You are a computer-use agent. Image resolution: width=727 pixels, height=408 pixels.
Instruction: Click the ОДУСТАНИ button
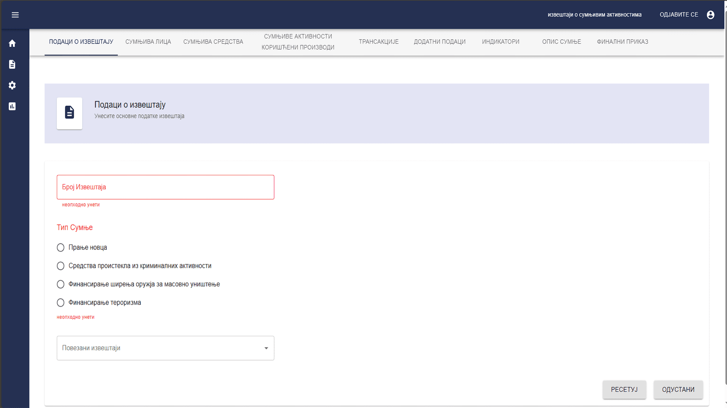click(x=678, y=389)
